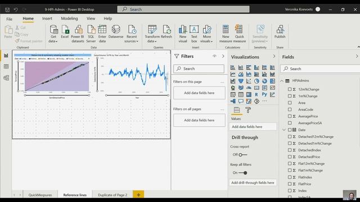Select the pie chart visualization
Viewport: 360px width, 202px height.
pos(256,81)
